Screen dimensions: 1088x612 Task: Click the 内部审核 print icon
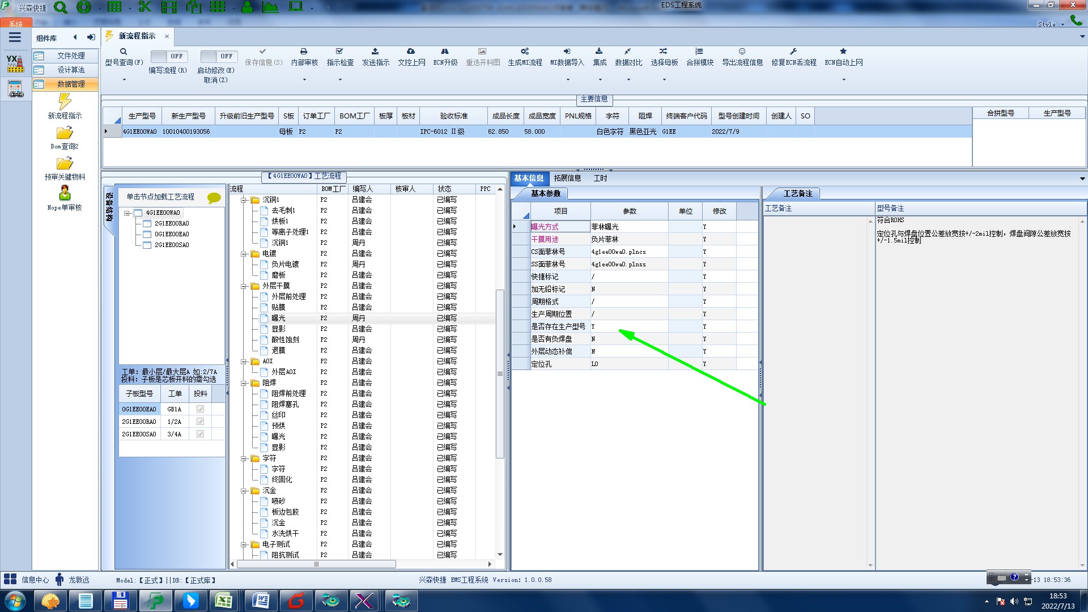click(x=304, y=52)
